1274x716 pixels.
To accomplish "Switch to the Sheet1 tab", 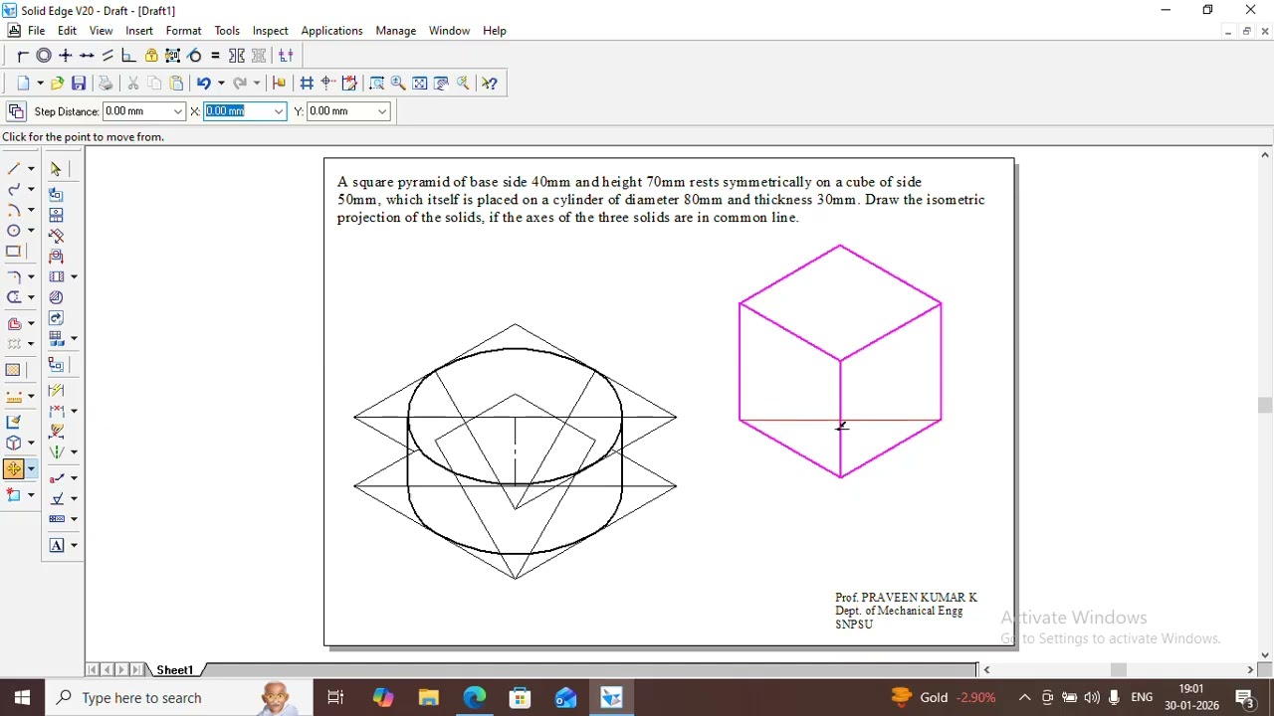I will tap(175, 670).
